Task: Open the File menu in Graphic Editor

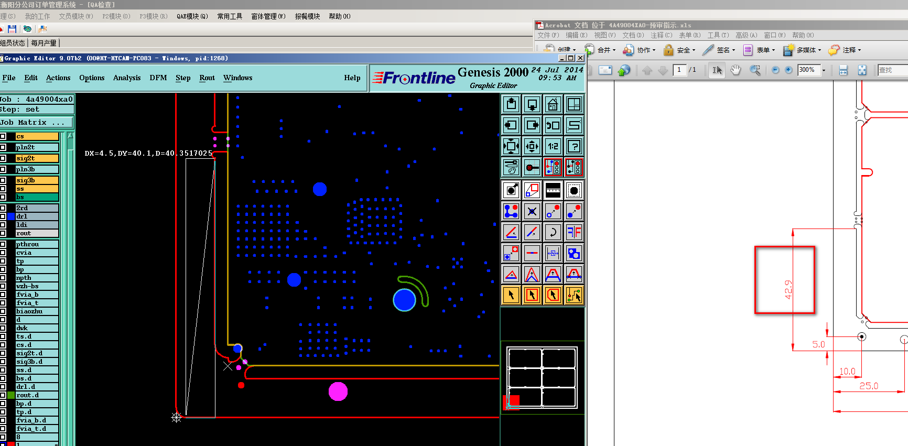Action: click(9, 78)
